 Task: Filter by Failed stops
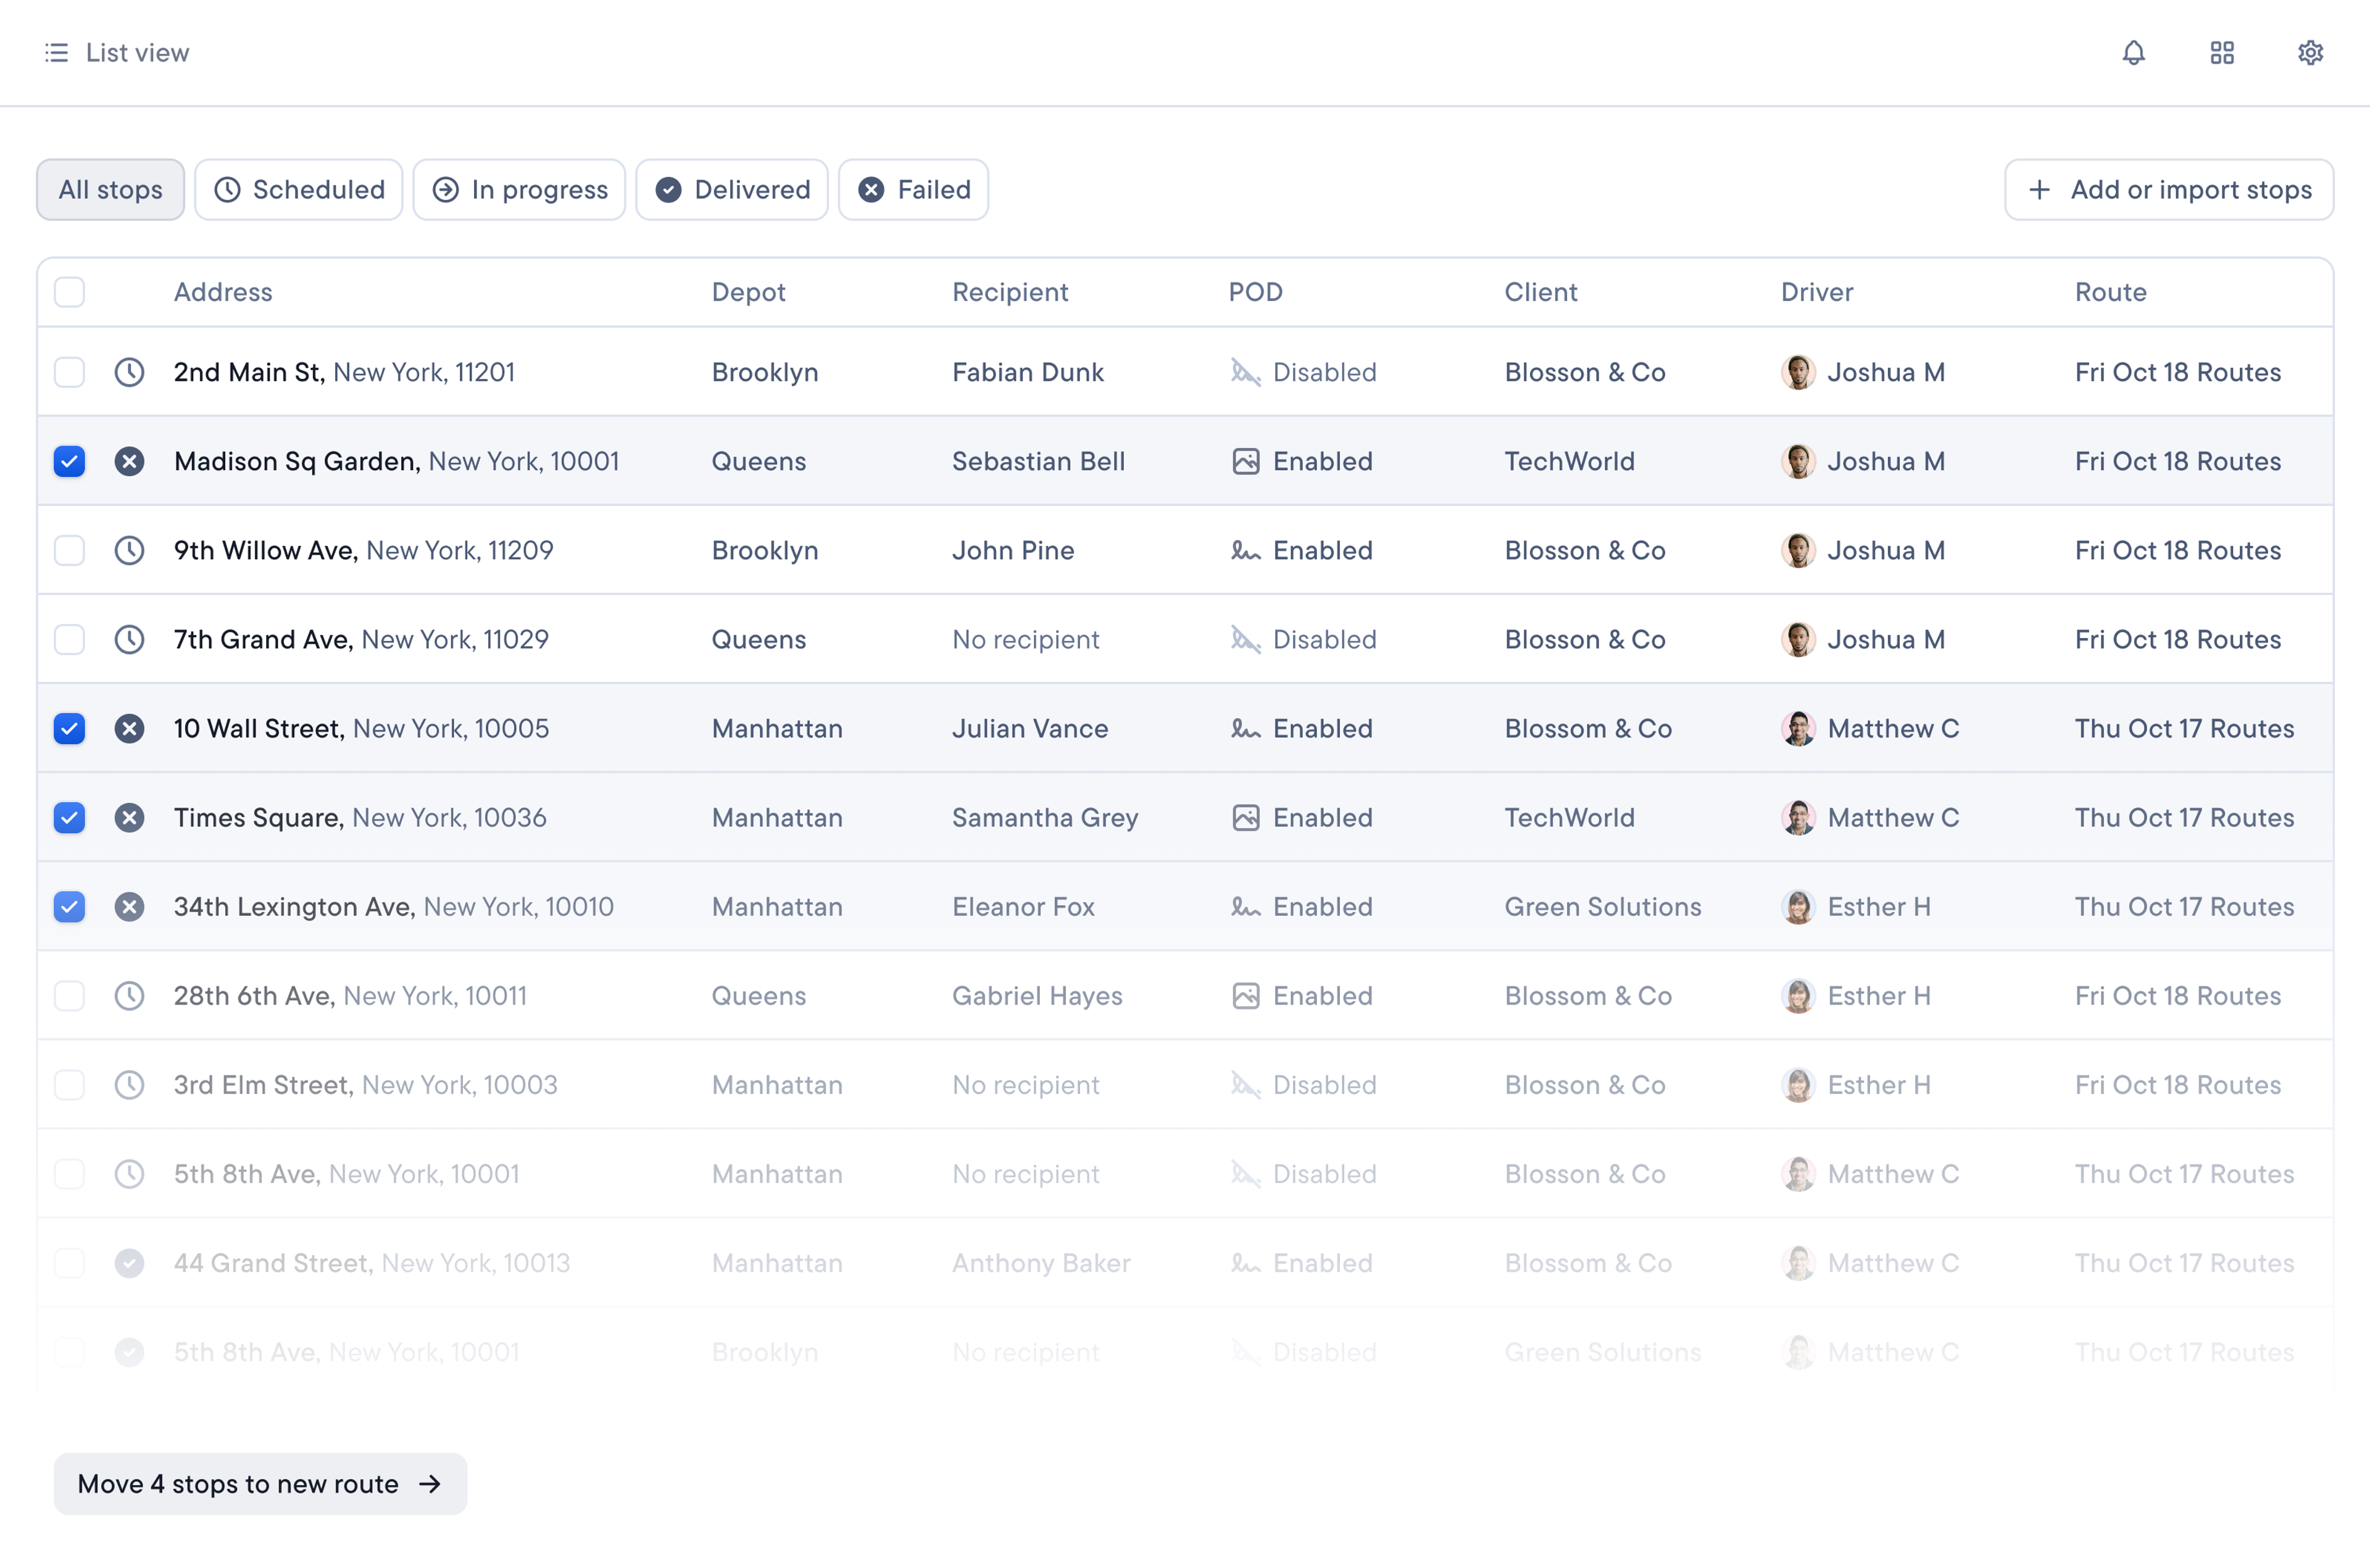point(913,189)
